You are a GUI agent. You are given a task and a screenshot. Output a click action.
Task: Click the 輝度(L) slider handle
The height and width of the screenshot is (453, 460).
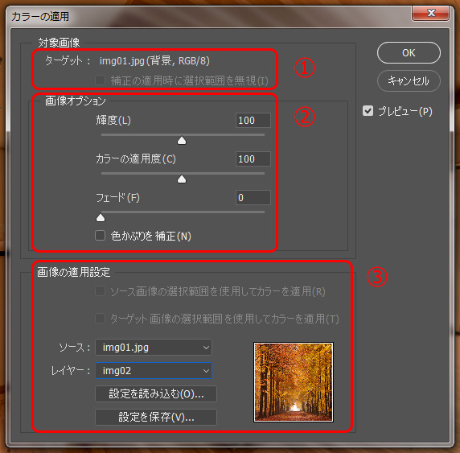point(182,140)
